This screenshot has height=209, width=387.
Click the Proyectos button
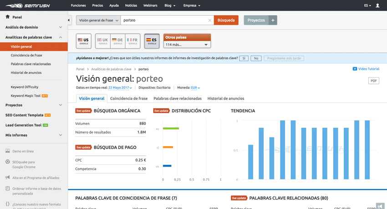(x=256, y=20)
